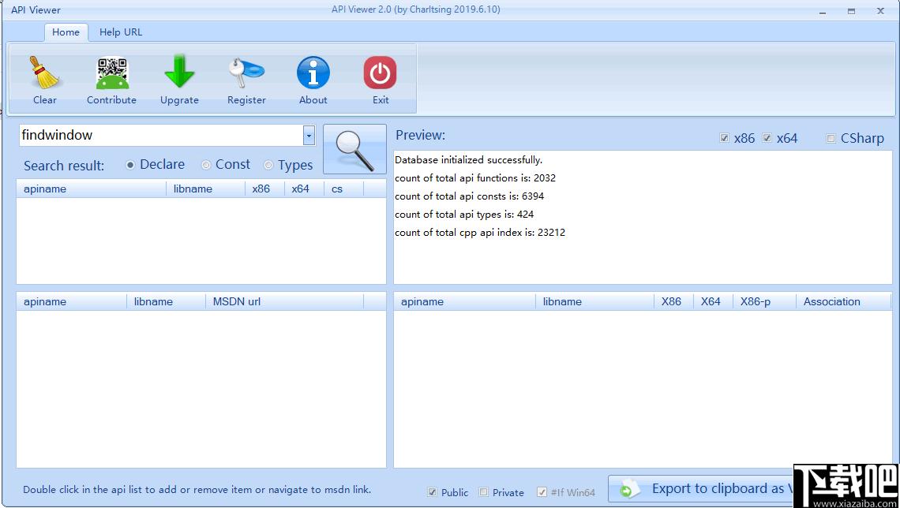Click the 'Database initialized successfully.' preview line

pos(468,160)
